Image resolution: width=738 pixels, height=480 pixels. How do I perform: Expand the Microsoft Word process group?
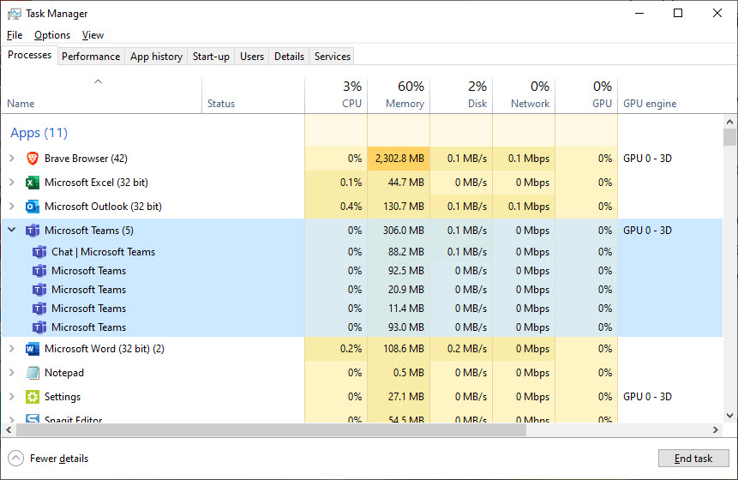pyautogui.click(x=11, y=349)
